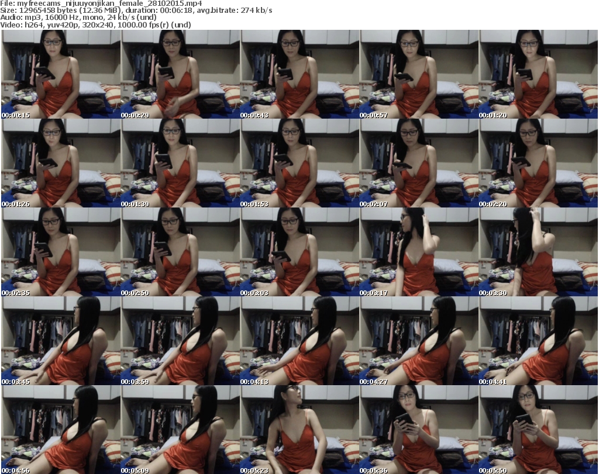Image resolution: width=599 pixels, height=474 pixels.
Task: Pick the preview frame 00:03:03
Action: pos(299,252)
